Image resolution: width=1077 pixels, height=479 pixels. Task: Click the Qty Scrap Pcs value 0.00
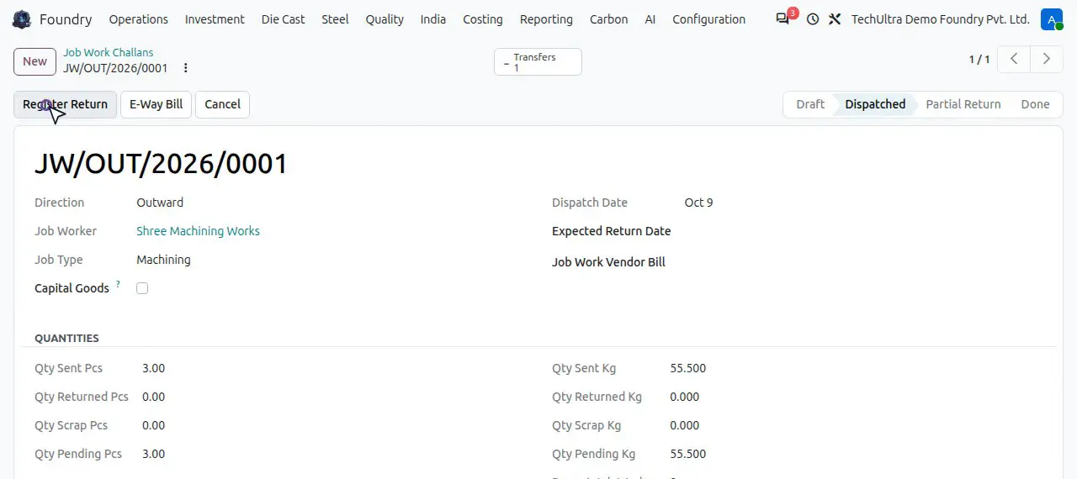(153, 425)
